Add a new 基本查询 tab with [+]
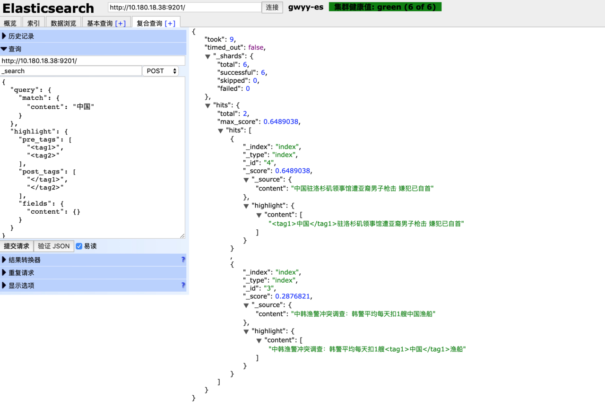The width and height of the screenshot is (605, 408). coord(121,23)
